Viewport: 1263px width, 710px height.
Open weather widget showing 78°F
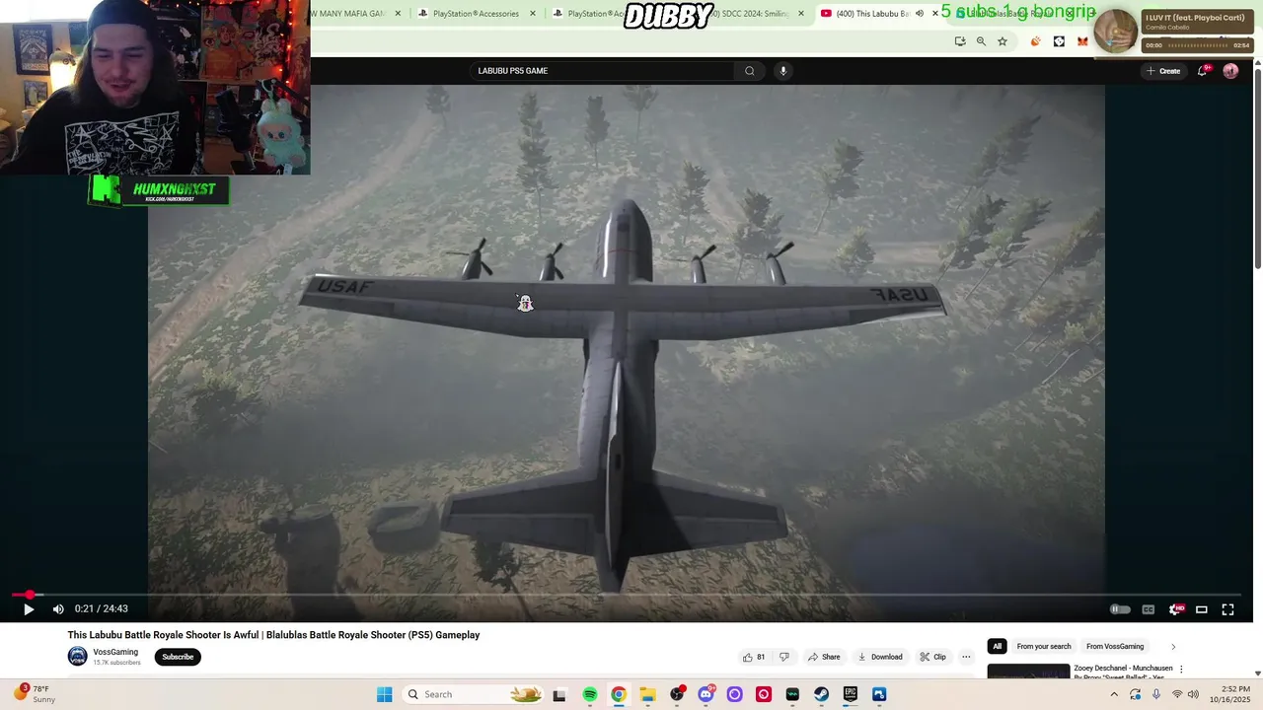(36, 694)
